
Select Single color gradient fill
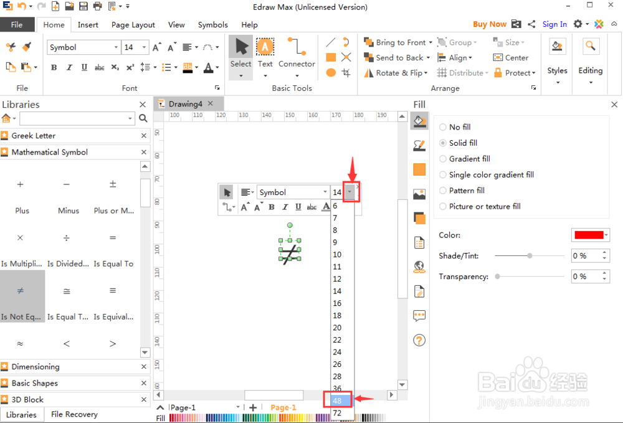click(x=487, y=175)
